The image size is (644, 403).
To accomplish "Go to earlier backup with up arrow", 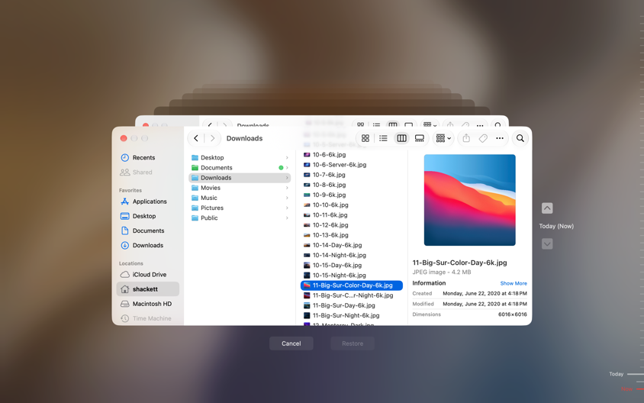I will tap(547, 208).
